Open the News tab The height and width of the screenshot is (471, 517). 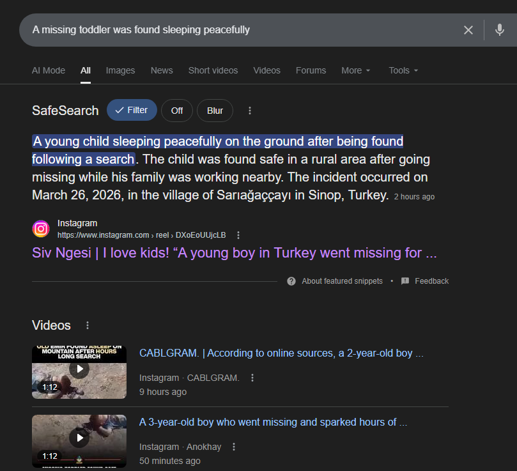[162, 70]
